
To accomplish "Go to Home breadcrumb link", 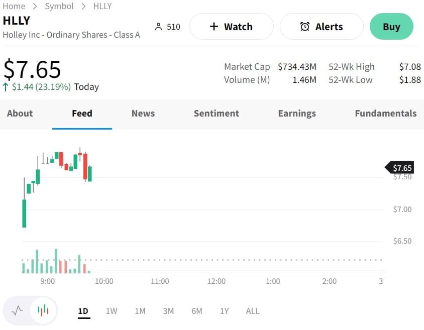I will click(x=14, y=6).
